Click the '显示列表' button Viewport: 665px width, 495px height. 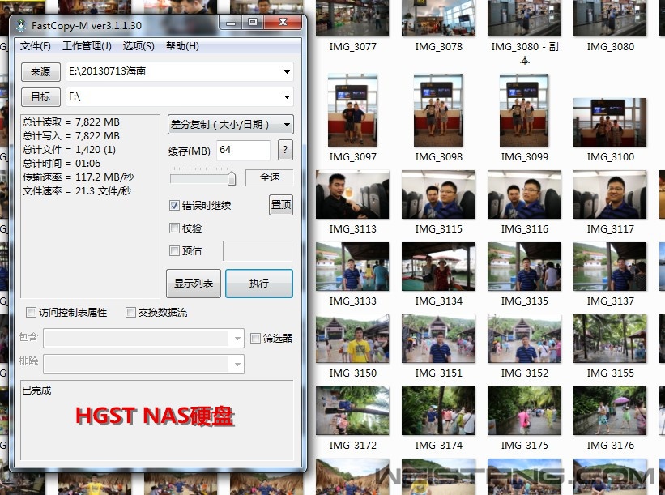[x=194, y=284]
